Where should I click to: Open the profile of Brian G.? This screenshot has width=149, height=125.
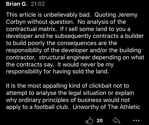[17, 4]
